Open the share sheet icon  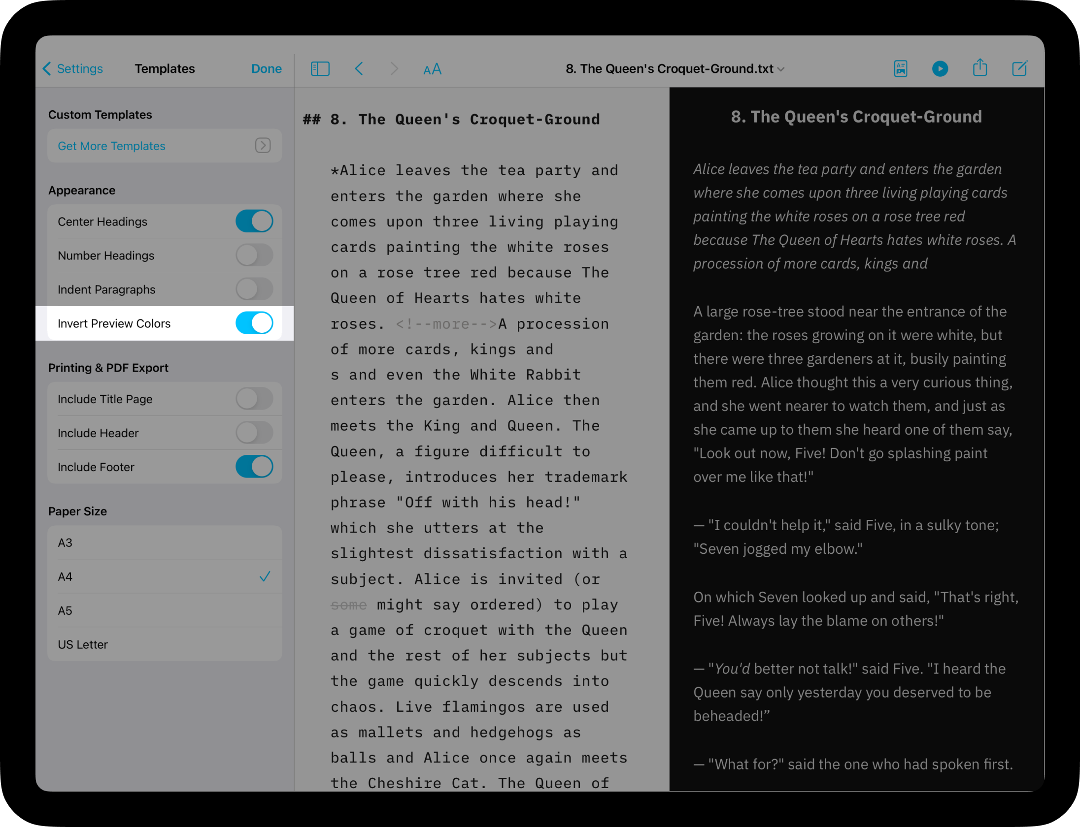point(980,67)
